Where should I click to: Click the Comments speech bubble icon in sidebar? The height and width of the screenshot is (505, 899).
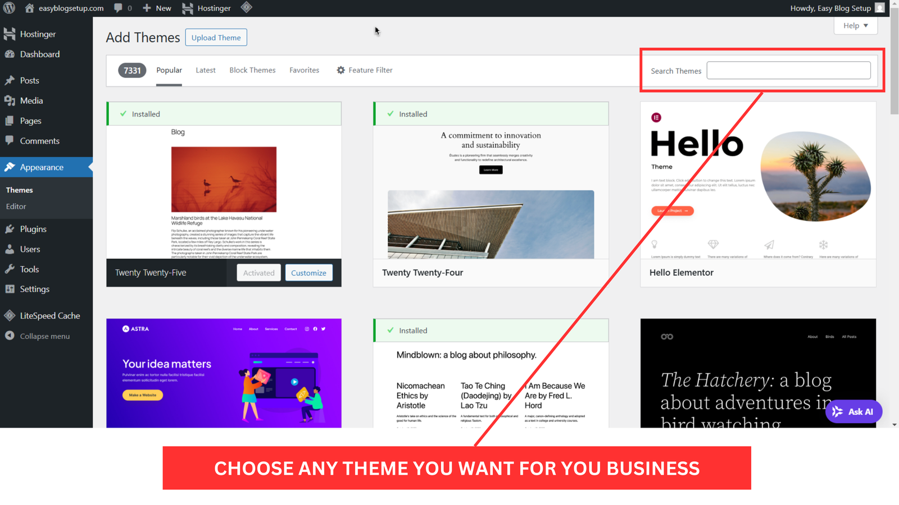[x=10, y=140]
